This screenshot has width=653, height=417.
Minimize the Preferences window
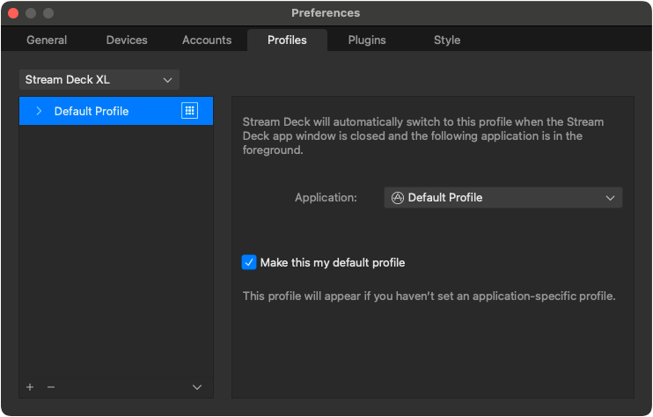coord(31,13)
